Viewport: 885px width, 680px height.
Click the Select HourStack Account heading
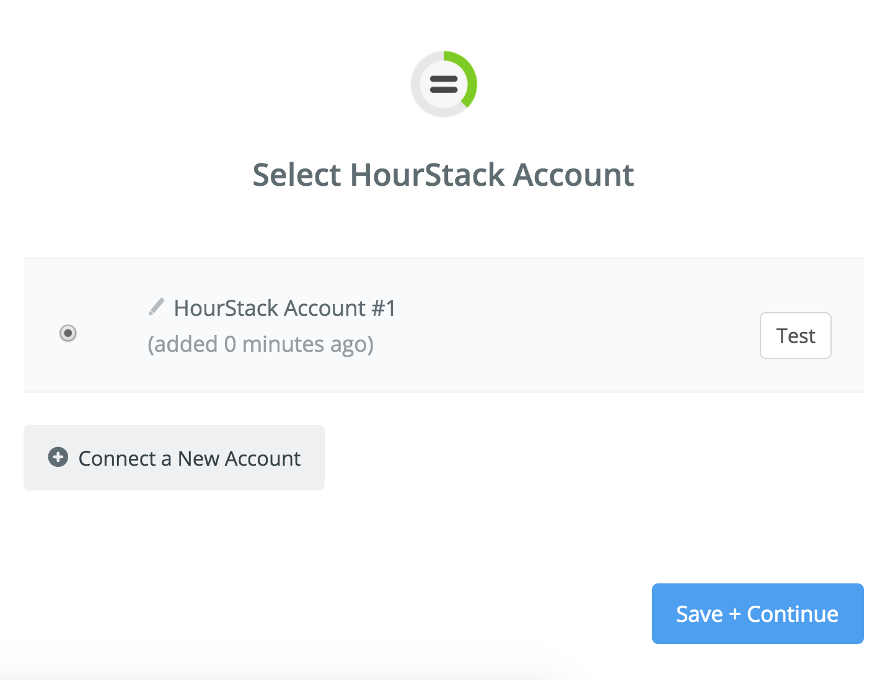click(x=443, y=175)
